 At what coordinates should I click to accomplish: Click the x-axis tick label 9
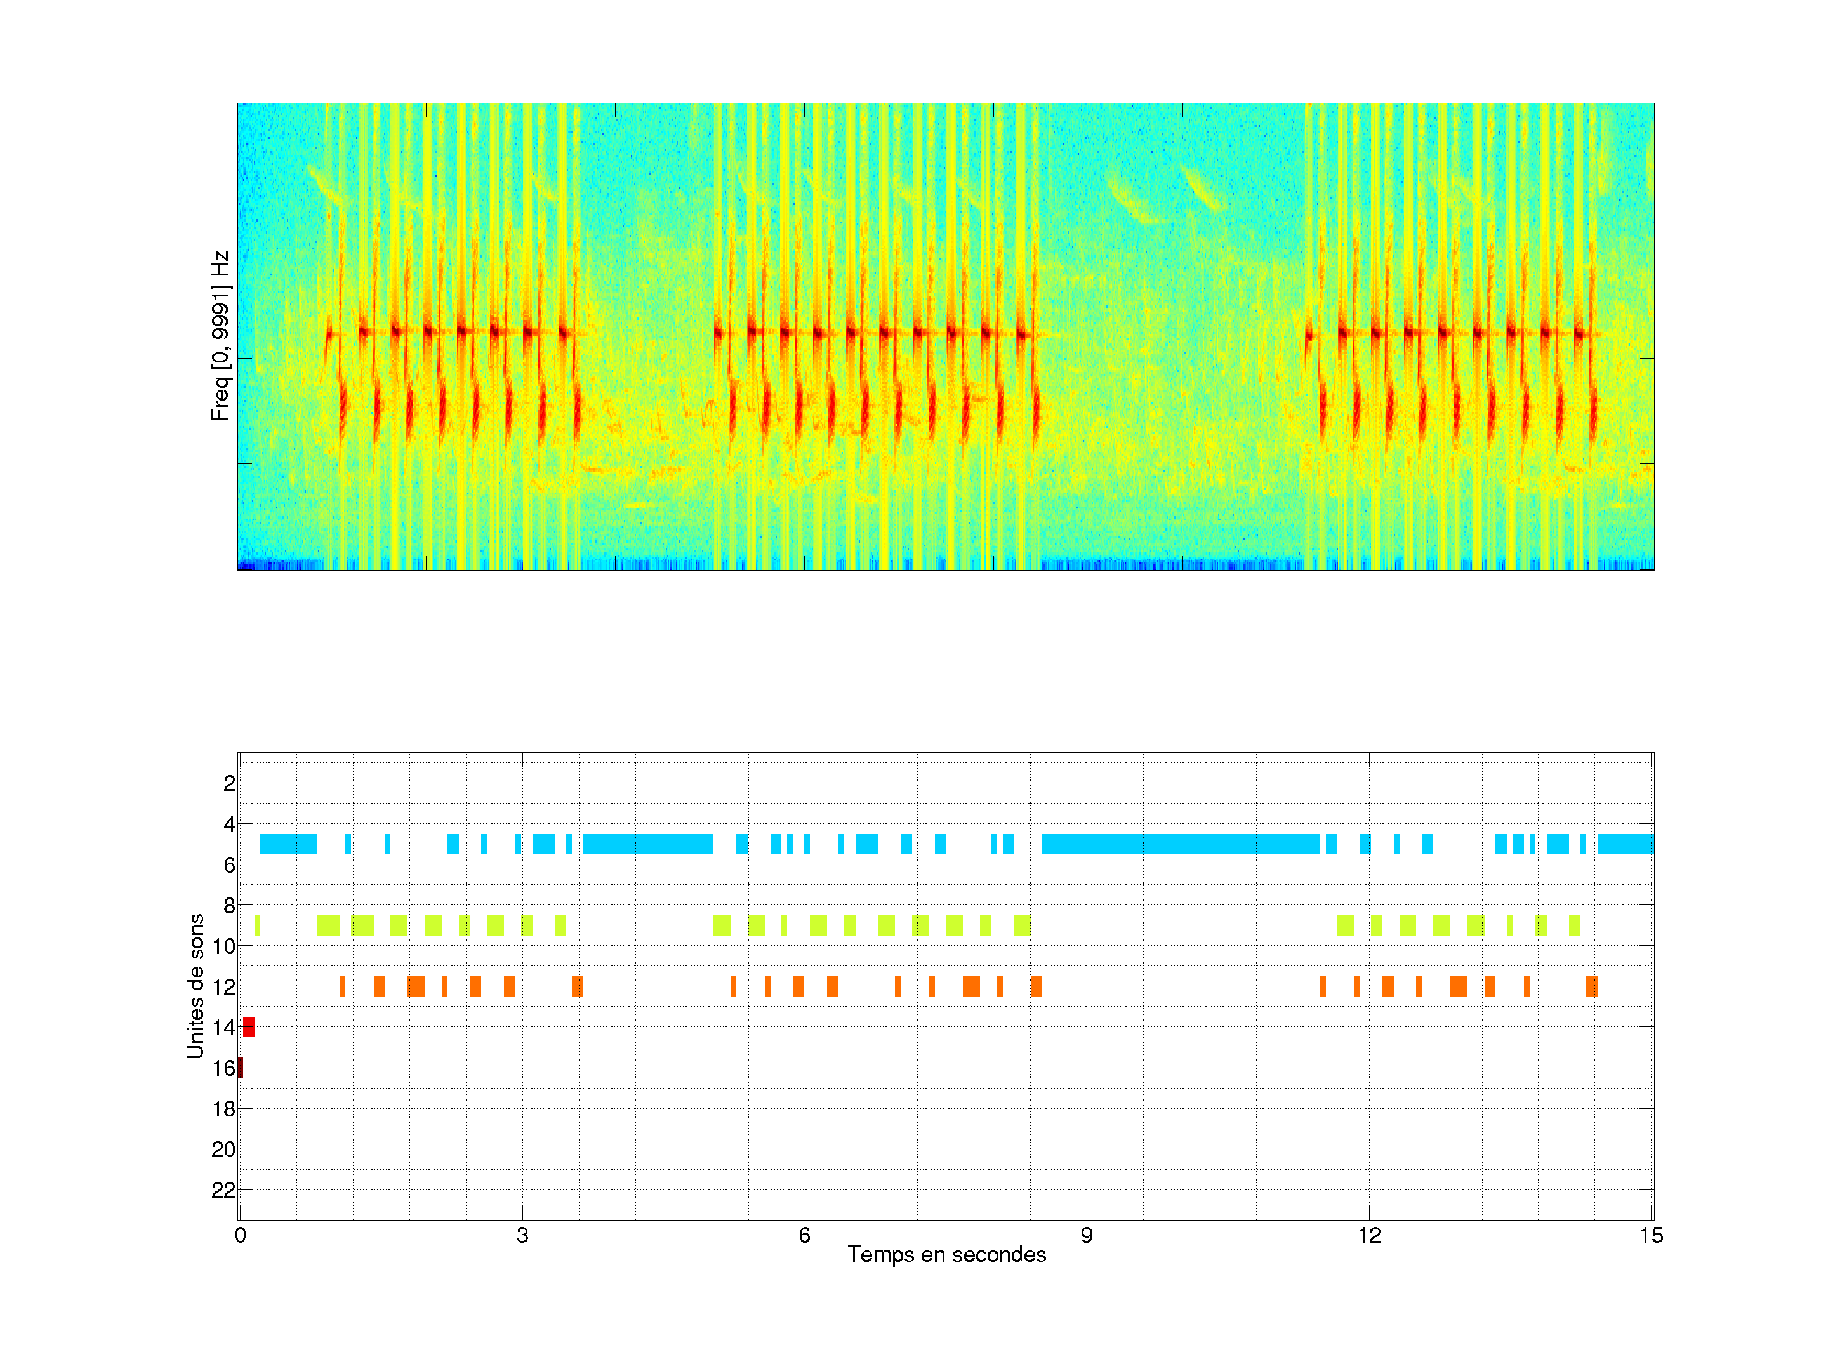tap(1086, 1235)
